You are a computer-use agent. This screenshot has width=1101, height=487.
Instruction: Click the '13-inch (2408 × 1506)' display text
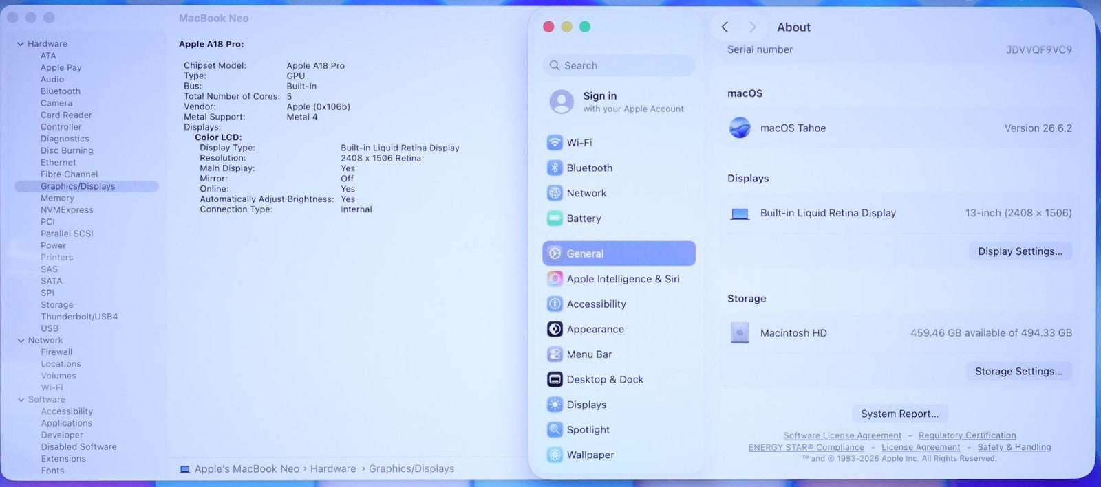click(1018, 213)
